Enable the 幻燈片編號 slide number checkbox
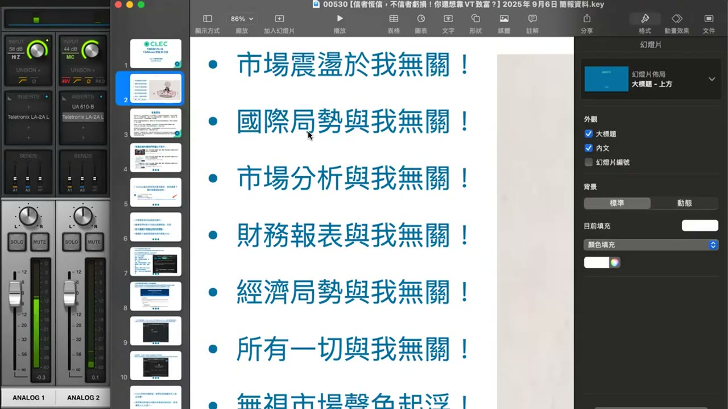 589,162
